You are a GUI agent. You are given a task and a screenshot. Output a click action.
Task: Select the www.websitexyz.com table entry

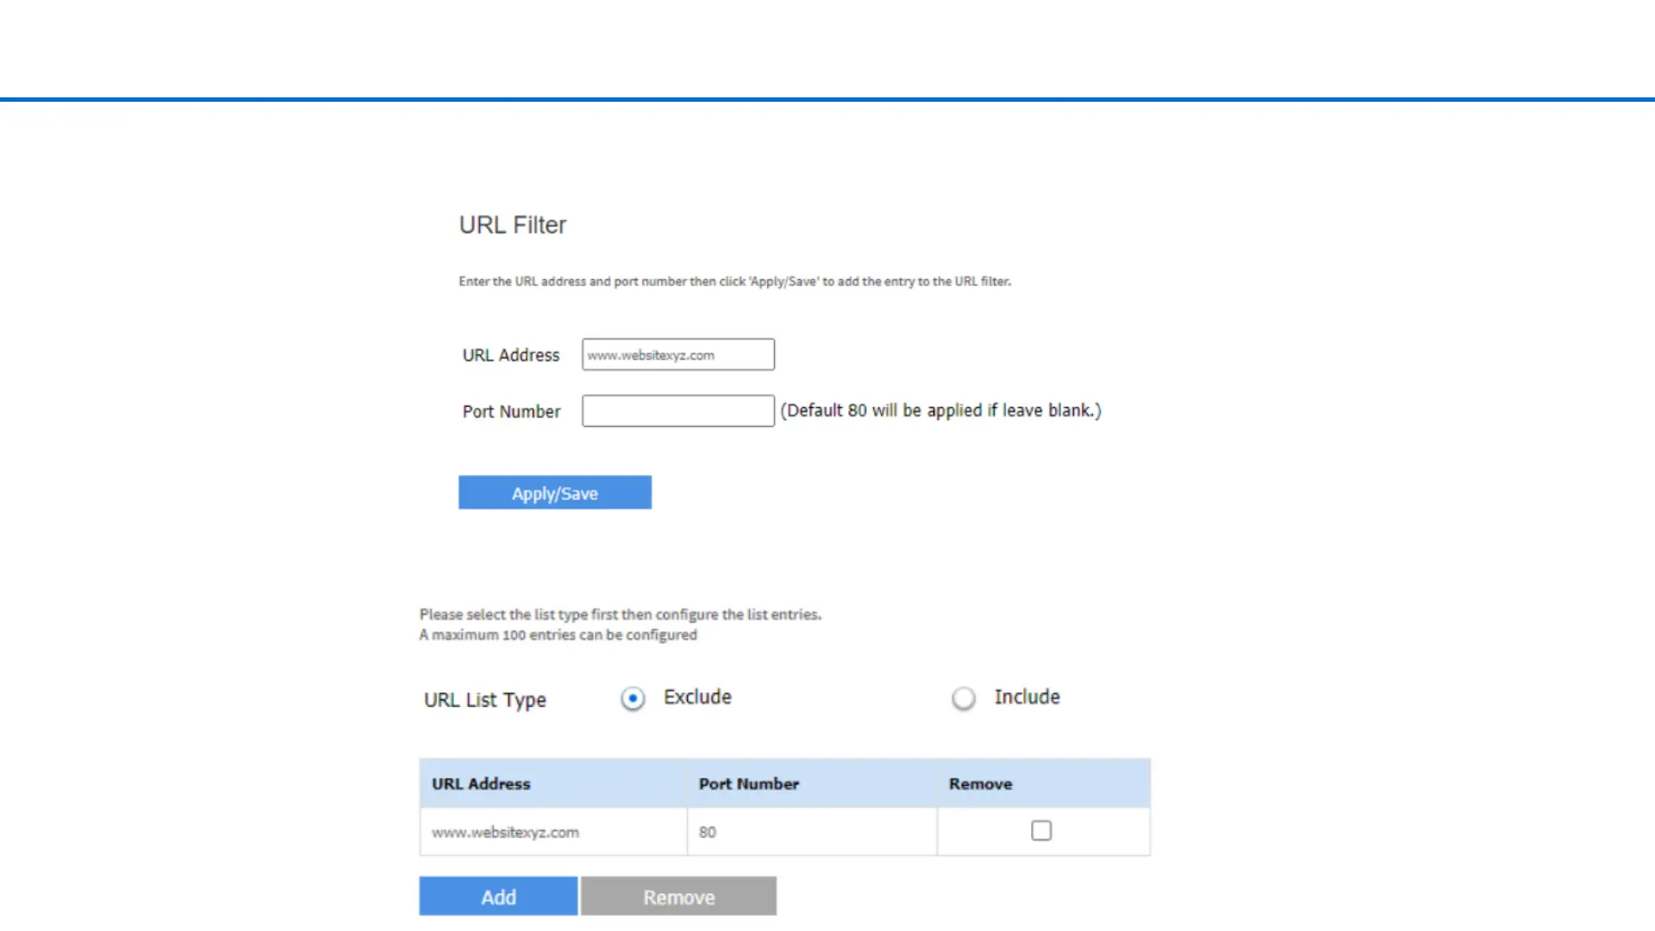tap(505, 832)
